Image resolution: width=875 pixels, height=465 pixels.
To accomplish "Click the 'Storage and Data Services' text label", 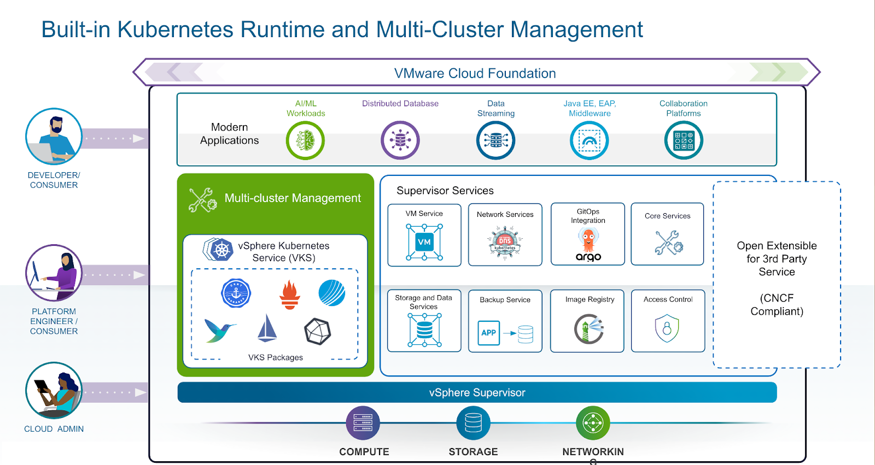I will tap(424, 302).
